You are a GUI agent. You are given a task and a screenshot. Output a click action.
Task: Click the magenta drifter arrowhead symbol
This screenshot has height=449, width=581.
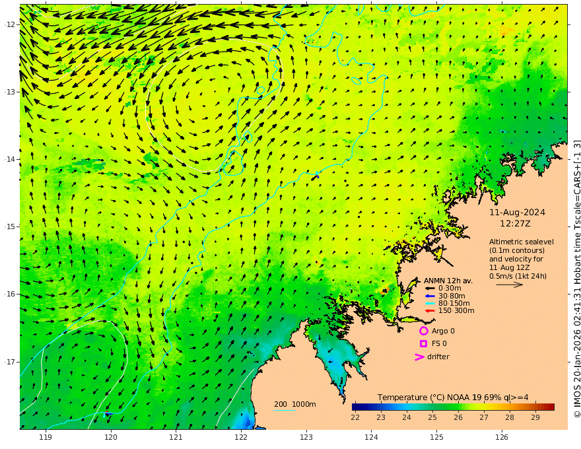pos(419,357)
